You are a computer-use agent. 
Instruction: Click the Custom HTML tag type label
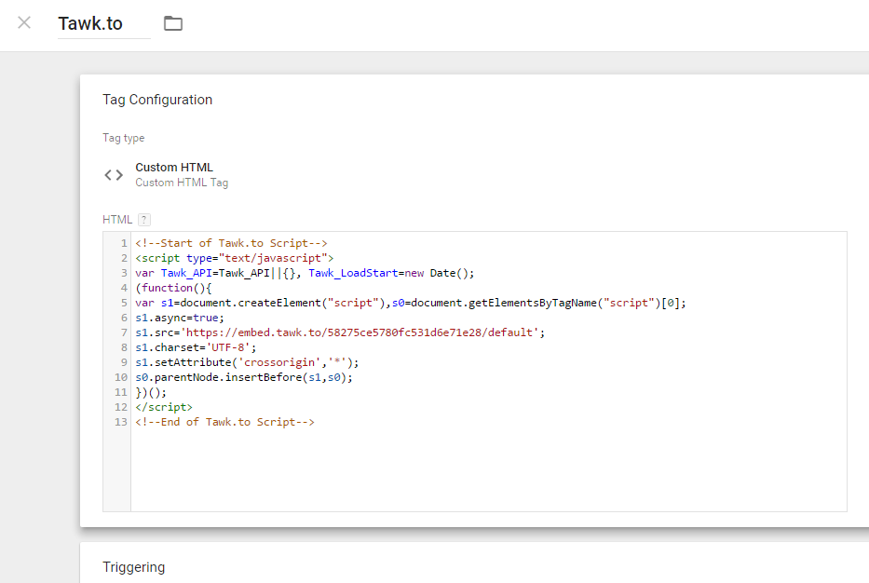click(174, 168)
